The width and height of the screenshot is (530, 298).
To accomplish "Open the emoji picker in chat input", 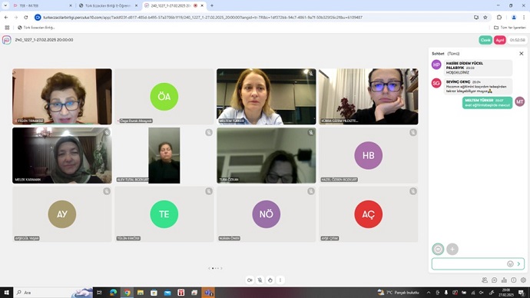I will (x=510, y=264).
